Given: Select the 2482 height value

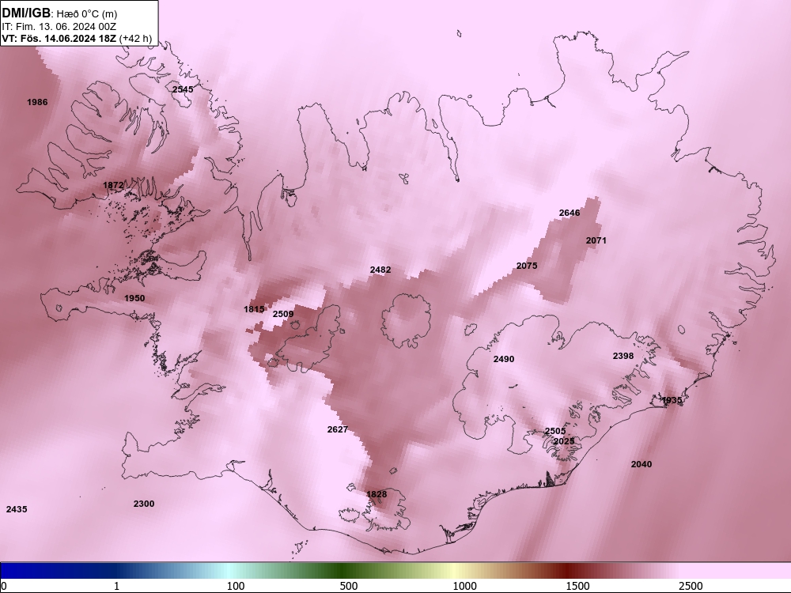Looking at the screenshot, I should click(380, 270).
